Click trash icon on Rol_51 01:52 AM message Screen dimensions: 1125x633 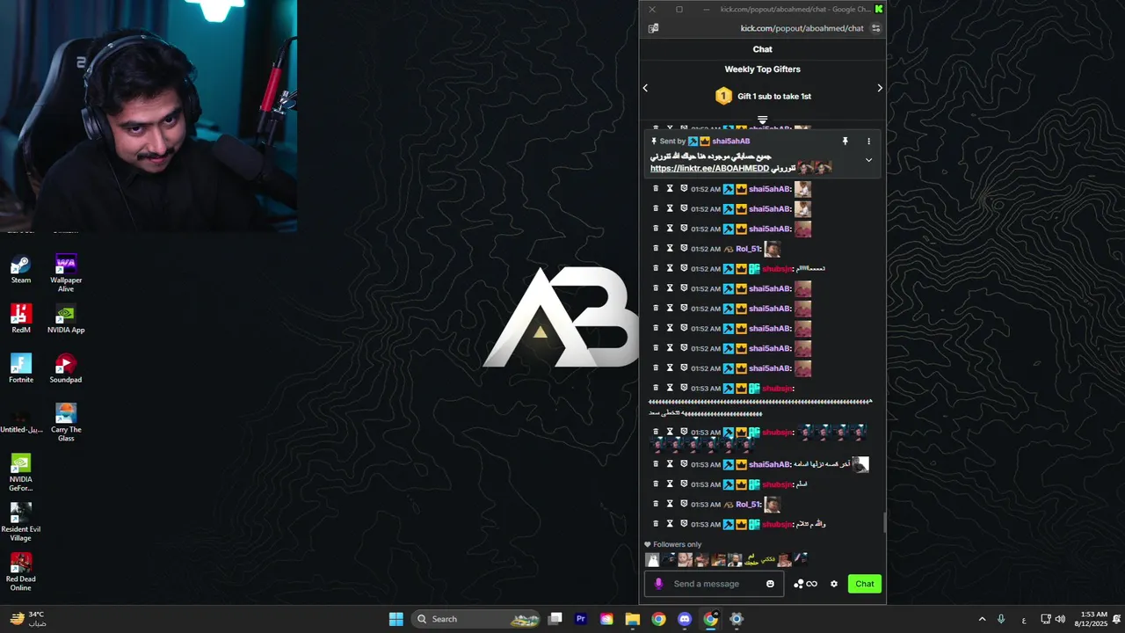(656, 249)
